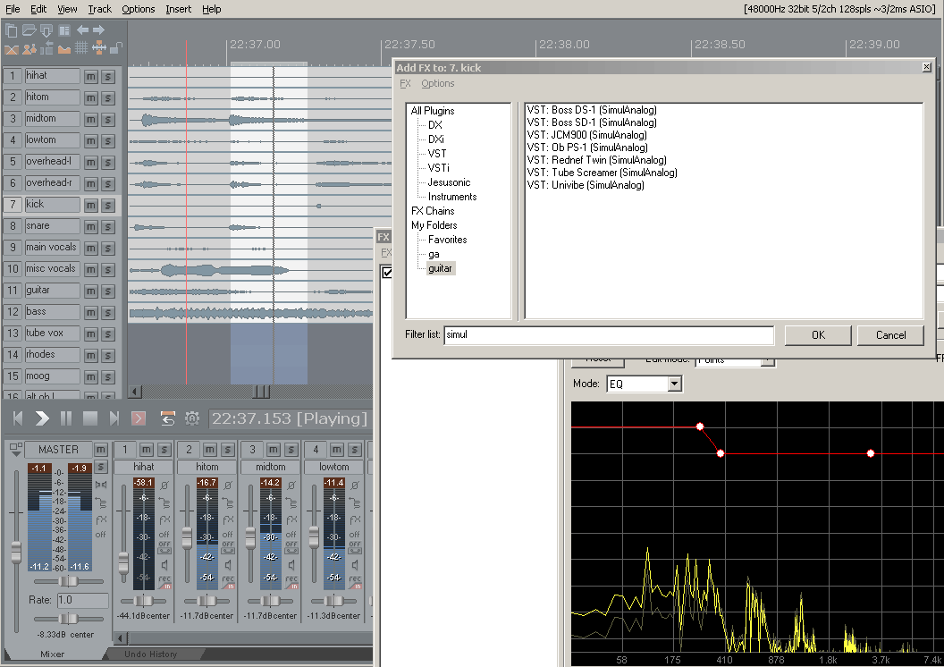Click OK in the Add FX dialog

(x=818, y=335)
